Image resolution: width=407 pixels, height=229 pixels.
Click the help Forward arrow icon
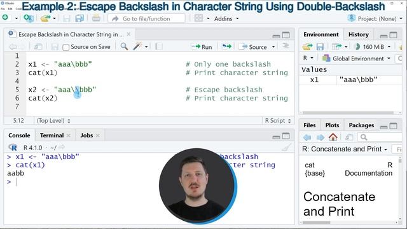pos(320,137)
